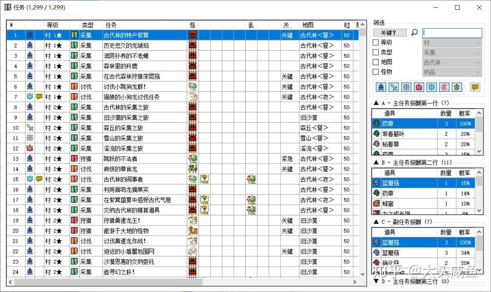
Task: Select quest row 森林里的羚鹿
Action: 183,66
